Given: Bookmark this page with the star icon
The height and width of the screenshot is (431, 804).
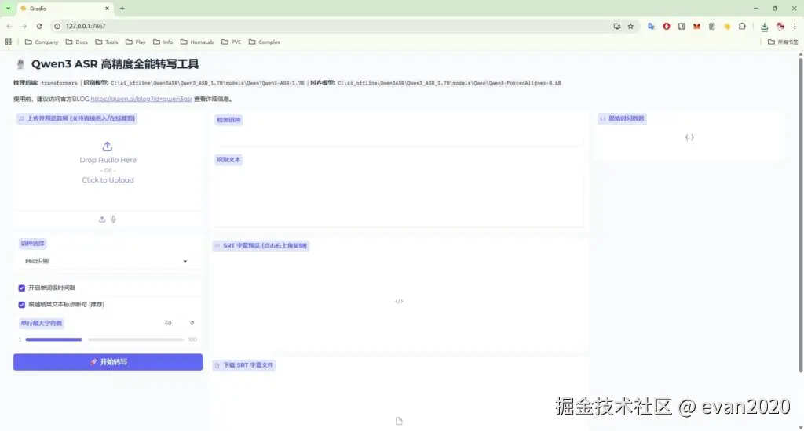Looking at the screenshot, I should [630, 26].
